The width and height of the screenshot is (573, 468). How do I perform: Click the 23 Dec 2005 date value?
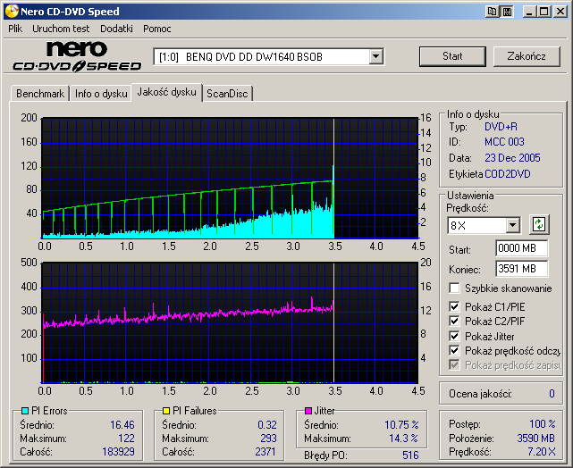(x=512, y=158)
